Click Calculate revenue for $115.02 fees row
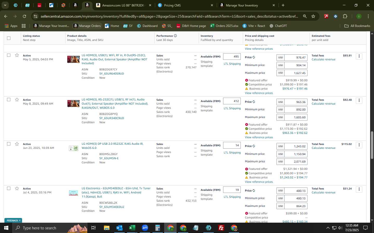Viewport: 374px width, 233px height. coord(323,148)
